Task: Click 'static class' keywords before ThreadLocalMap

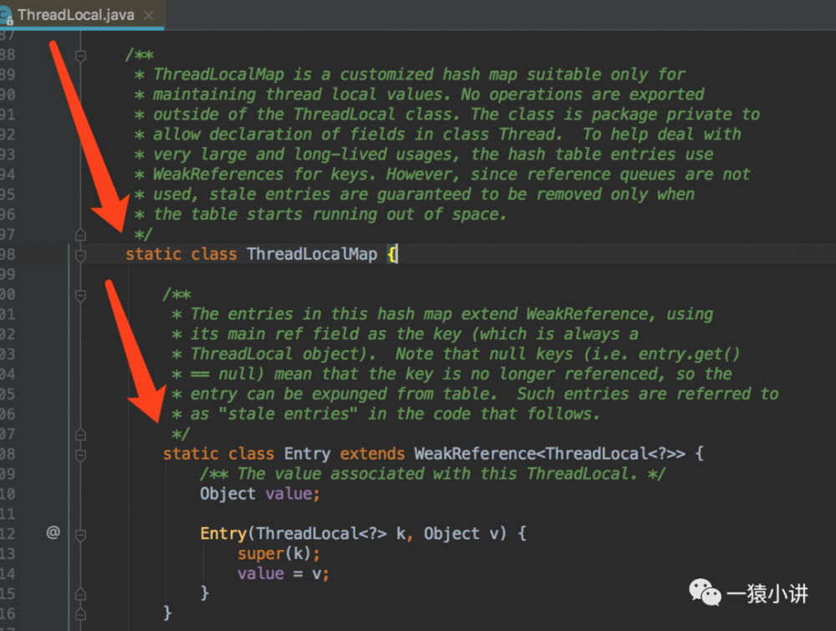Action: pyautogui.click(x=181, y=254)
